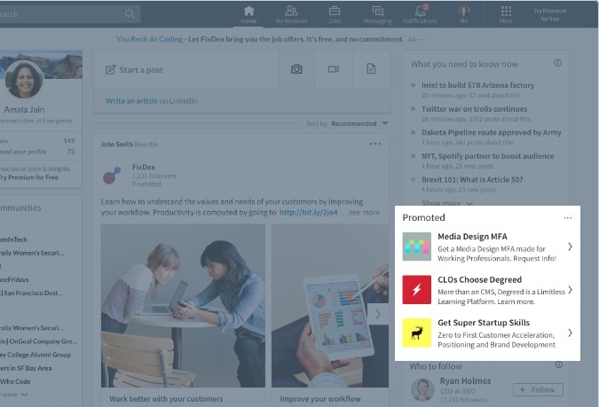The width and height of the screenshot is (599, 407).
Task: Open the post options three dots menu
Action: (x=375, y=144)
